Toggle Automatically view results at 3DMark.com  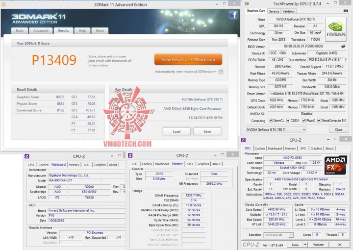tap(221, 72)
